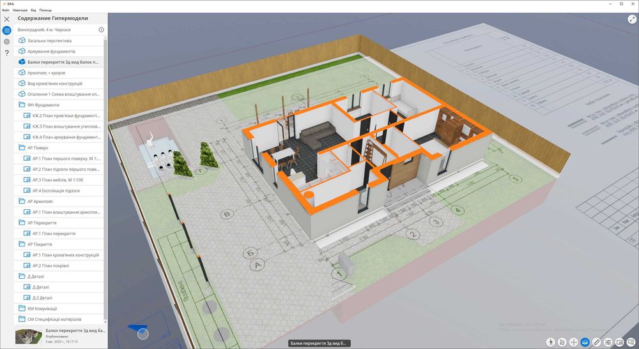Open the Навигация menu

coord(20,10)
